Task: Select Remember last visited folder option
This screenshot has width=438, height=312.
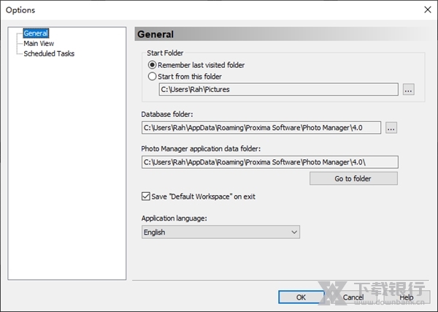Action: (x=153, y=65)
